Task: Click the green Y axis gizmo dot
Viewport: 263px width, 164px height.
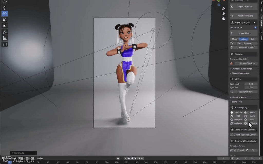Action: (219, 1)
